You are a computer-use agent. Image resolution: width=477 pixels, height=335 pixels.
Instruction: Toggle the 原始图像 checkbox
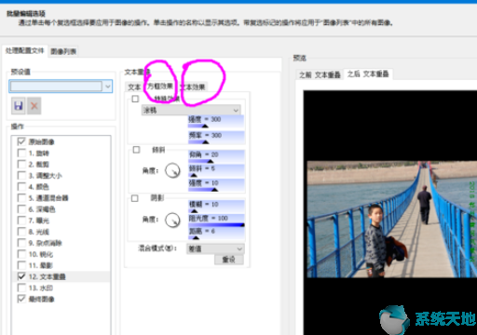click(21, 141)
